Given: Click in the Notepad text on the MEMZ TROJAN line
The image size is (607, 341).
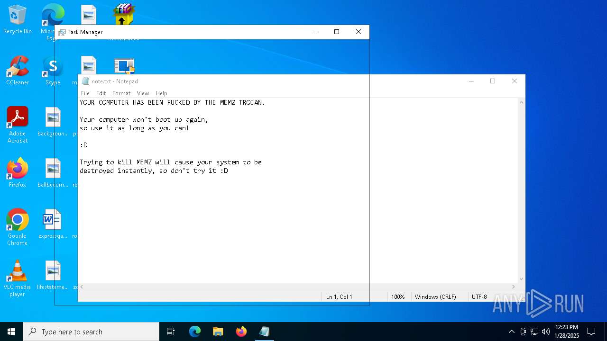Looking at the screenshot, I should 173,102.
